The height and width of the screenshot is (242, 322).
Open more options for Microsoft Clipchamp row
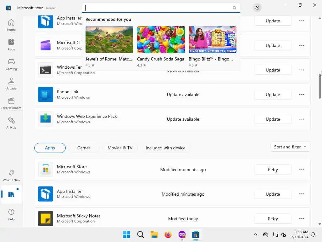point(302,45)
